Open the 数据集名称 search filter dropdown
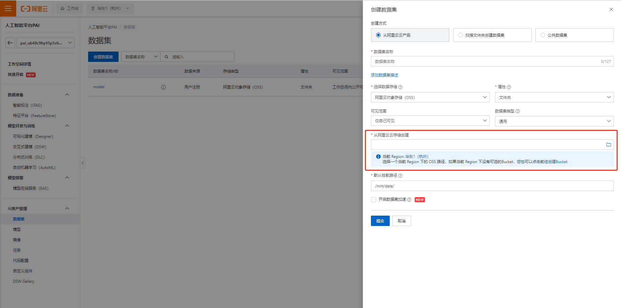 [141, 57]
